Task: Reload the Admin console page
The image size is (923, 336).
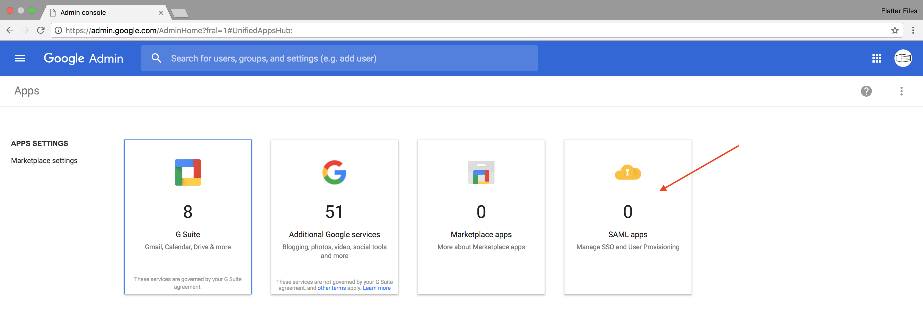Action: [41, 30]
